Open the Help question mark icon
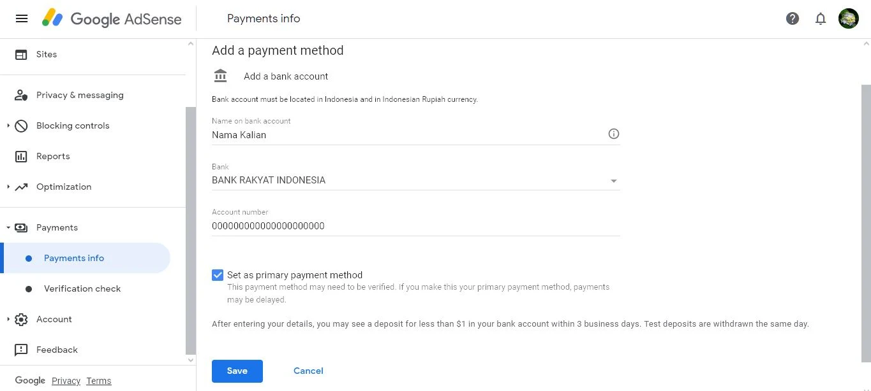Viewport: 871px width, 391px height. [793, 18]
